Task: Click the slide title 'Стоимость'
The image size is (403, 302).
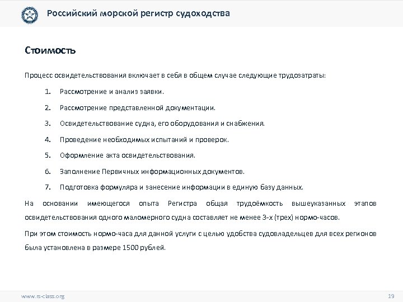Action: pyautogui.click(x=50, y=50)
